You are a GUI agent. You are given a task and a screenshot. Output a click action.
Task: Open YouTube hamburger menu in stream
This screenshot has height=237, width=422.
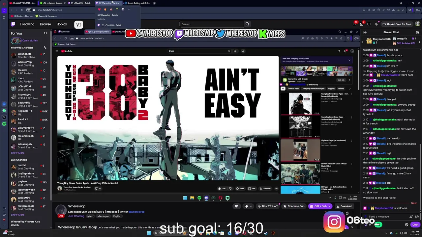click(x=57, y=51)
